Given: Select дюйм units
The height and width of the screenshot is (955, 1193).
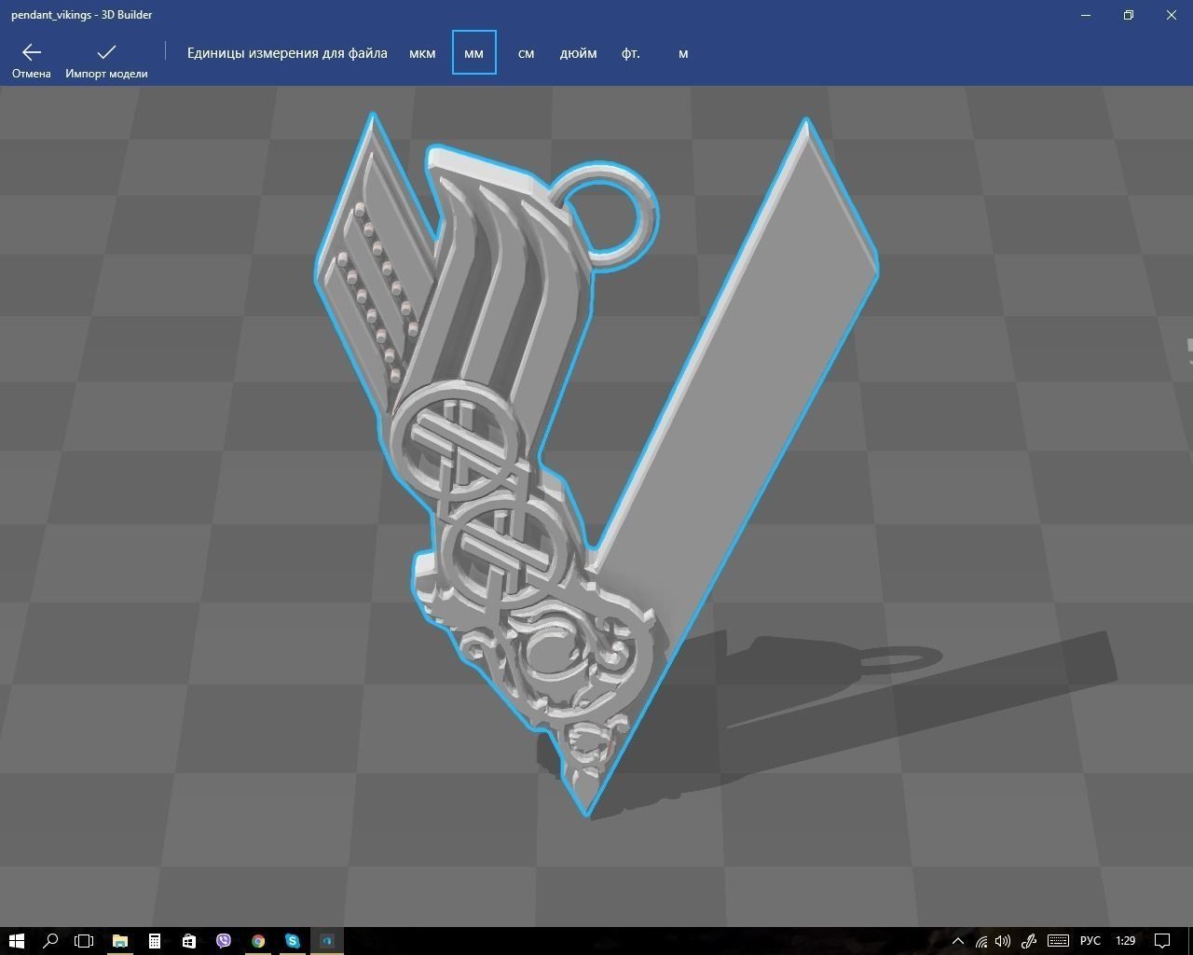Looking at the screenshot, I should pyautogui.click(x=578, y=53).
